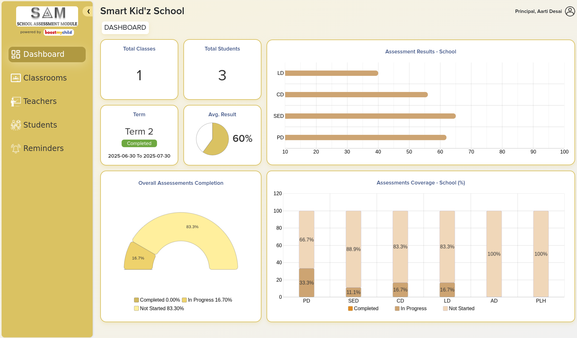Click the SED bar in Assessment Results

tap(367, 116)
